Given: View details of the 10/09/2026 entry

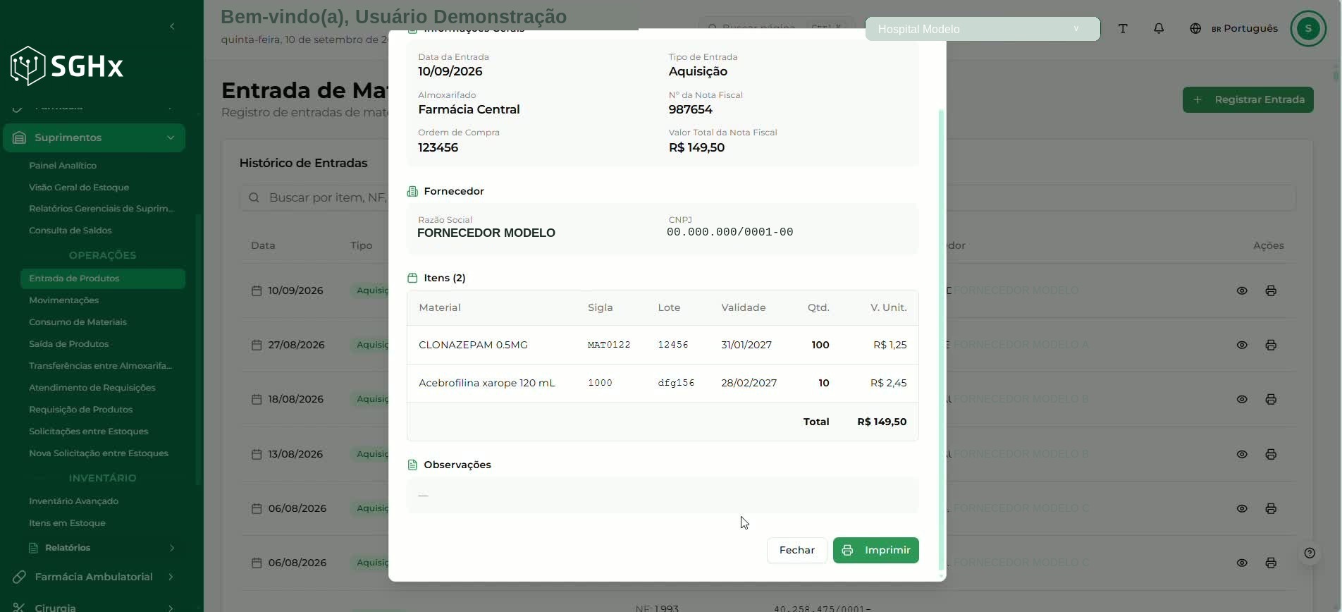Looking at the screenshot, I should [1242, 290].
